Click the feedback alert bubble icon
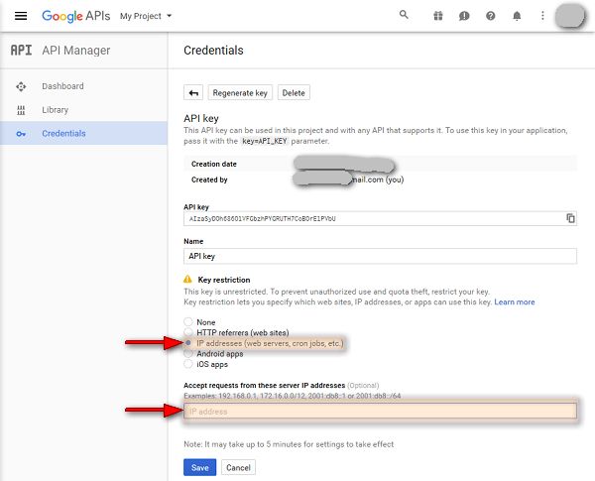The width and height of the screenshot is (595, 481). pos(464,16)
